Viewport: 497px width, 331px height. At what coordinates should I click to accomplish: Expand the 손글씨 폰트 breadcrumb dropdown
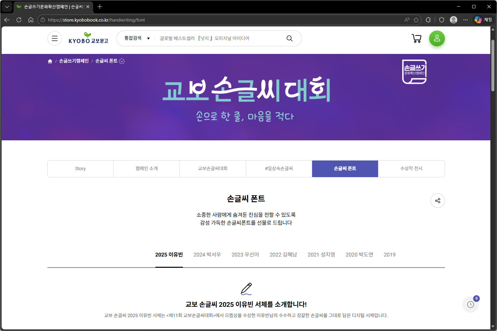click(x=122, y=61)
